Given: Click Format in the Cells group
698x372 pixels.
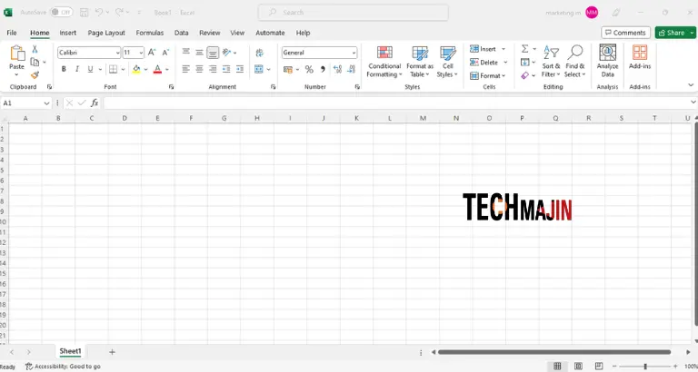Looking at the screenshot, I should (488, 75).
